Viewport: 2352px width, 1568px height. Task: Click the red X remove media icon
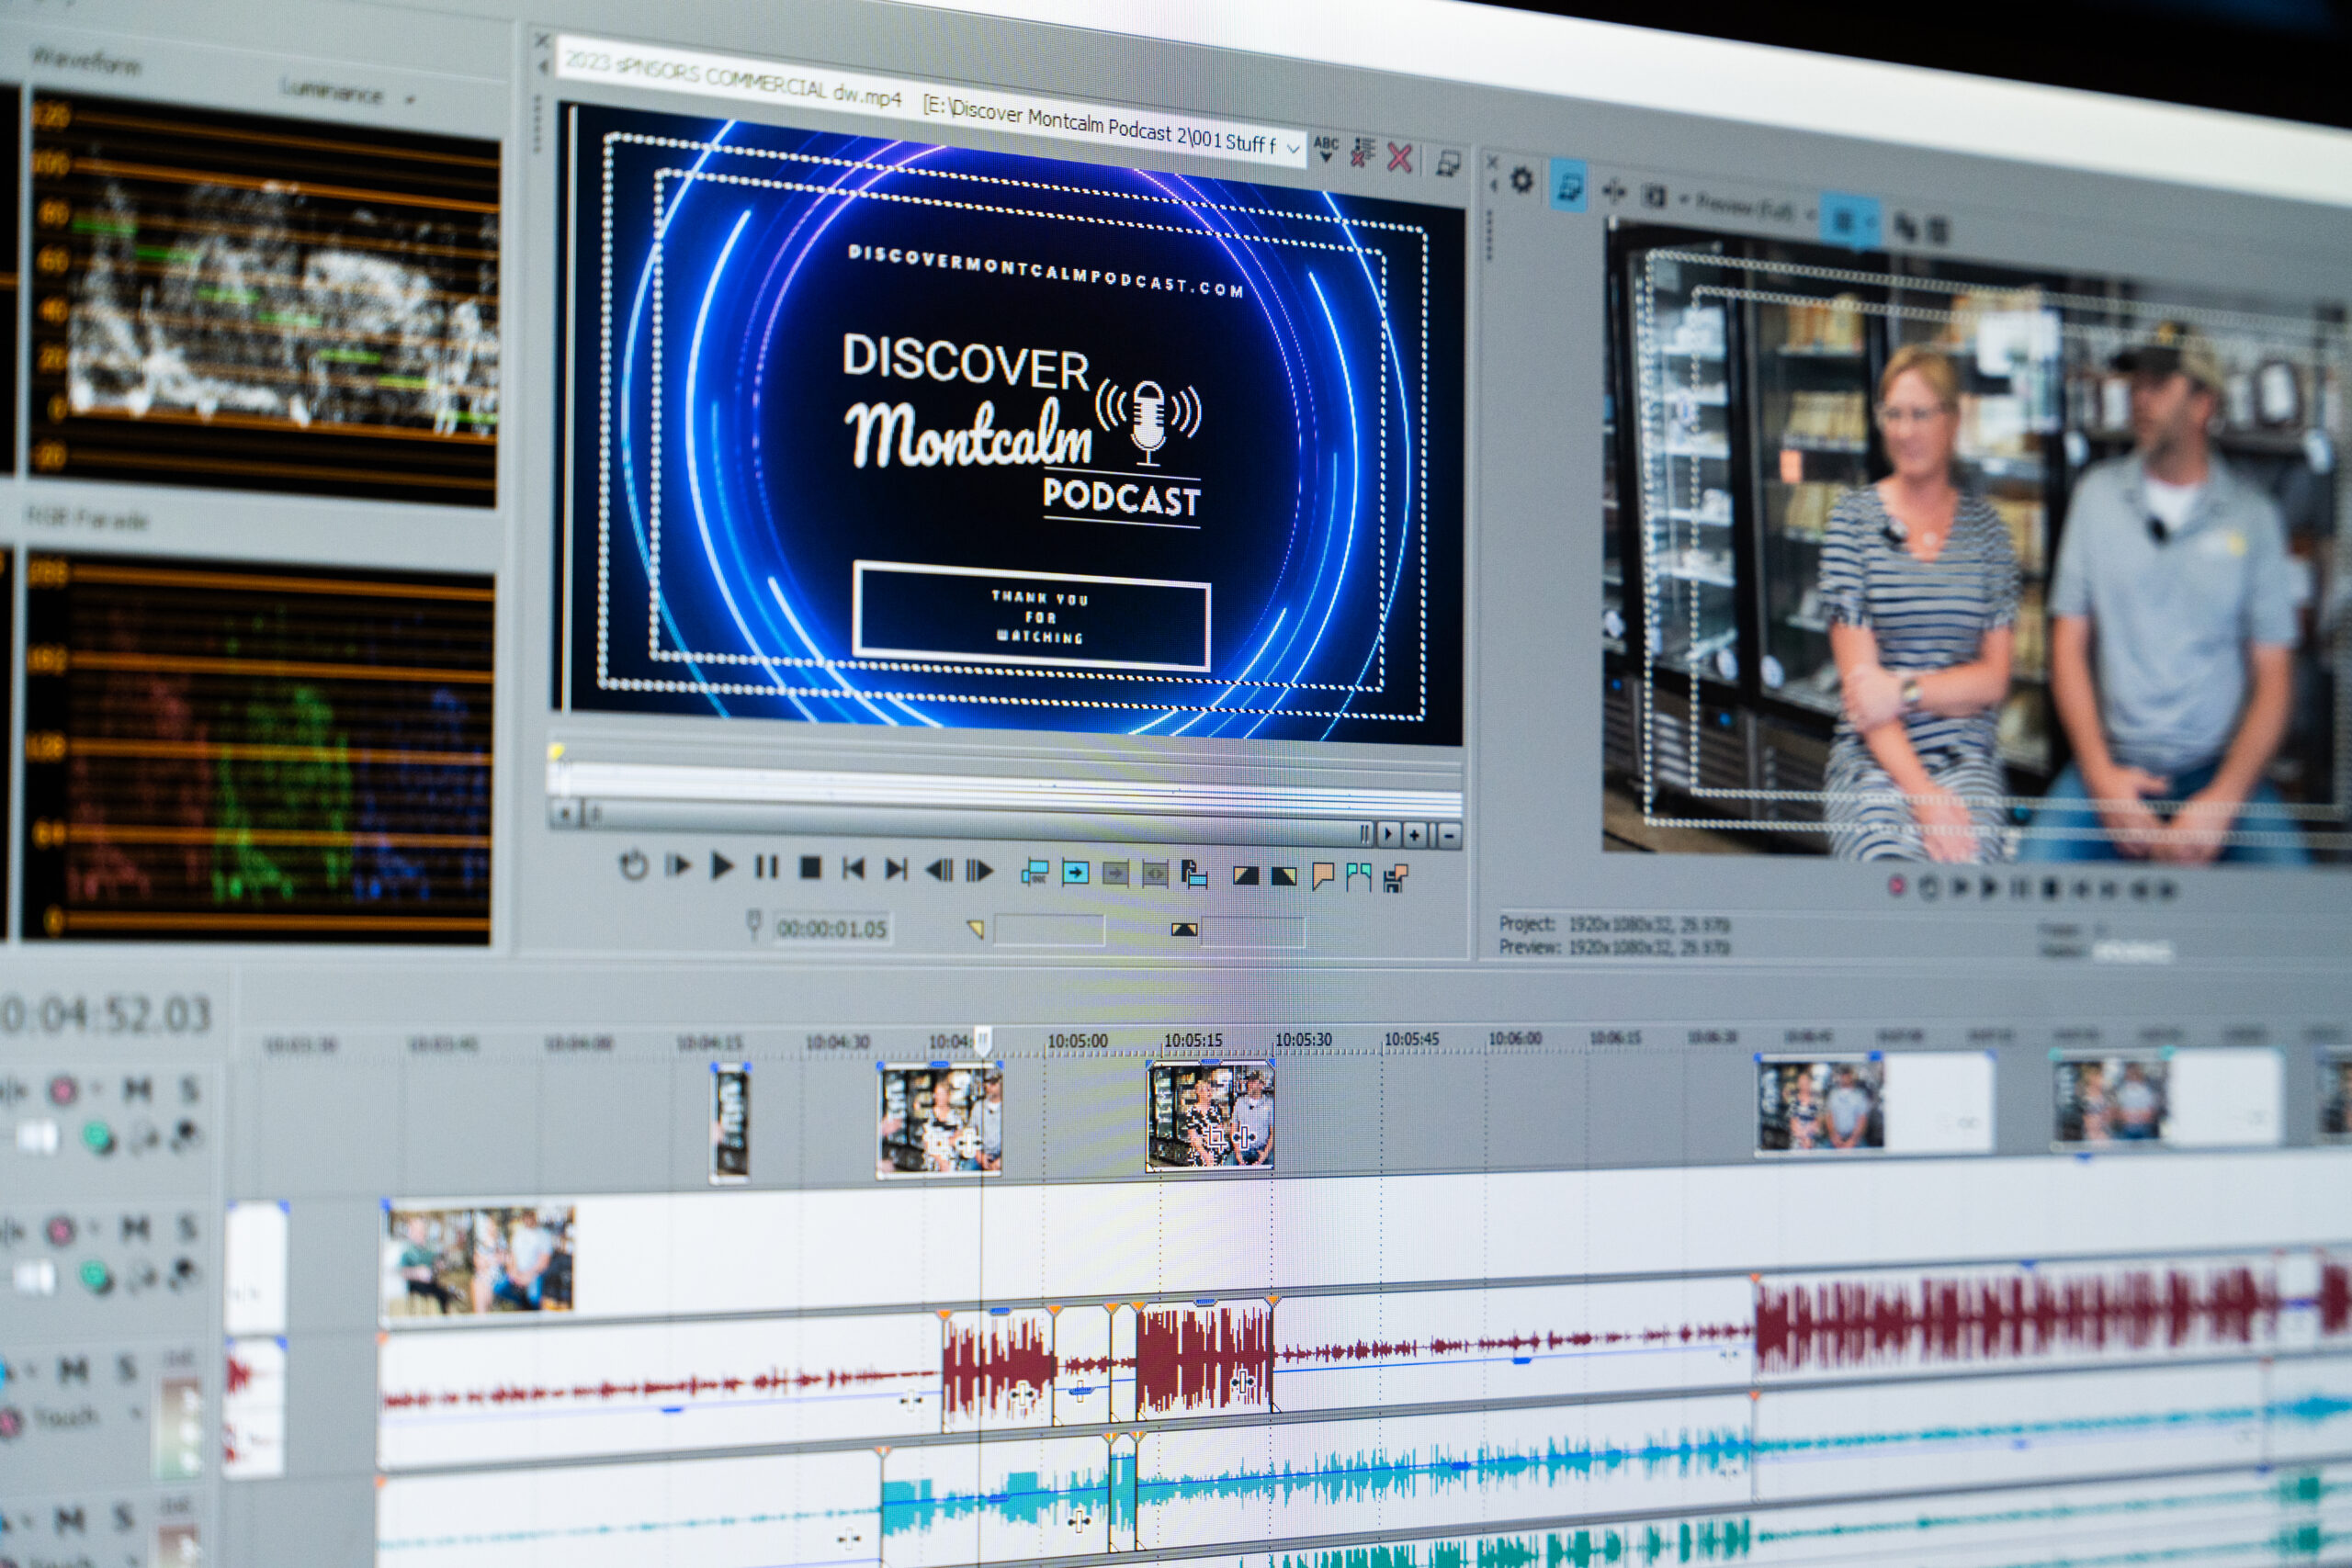point(1400,158)
